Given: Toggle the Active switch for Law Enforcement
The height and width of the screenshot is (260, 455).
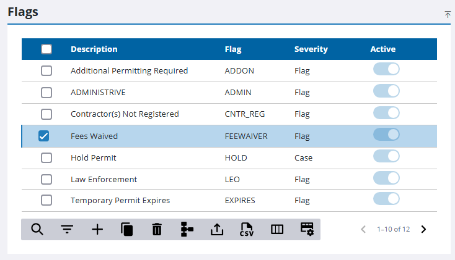Looking at the screenshot, I should [x=386, y=178].
